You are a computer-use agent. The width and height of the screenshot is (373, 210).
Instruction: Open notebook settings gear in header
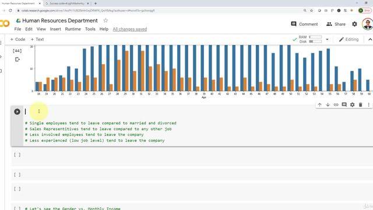point(354,24)
